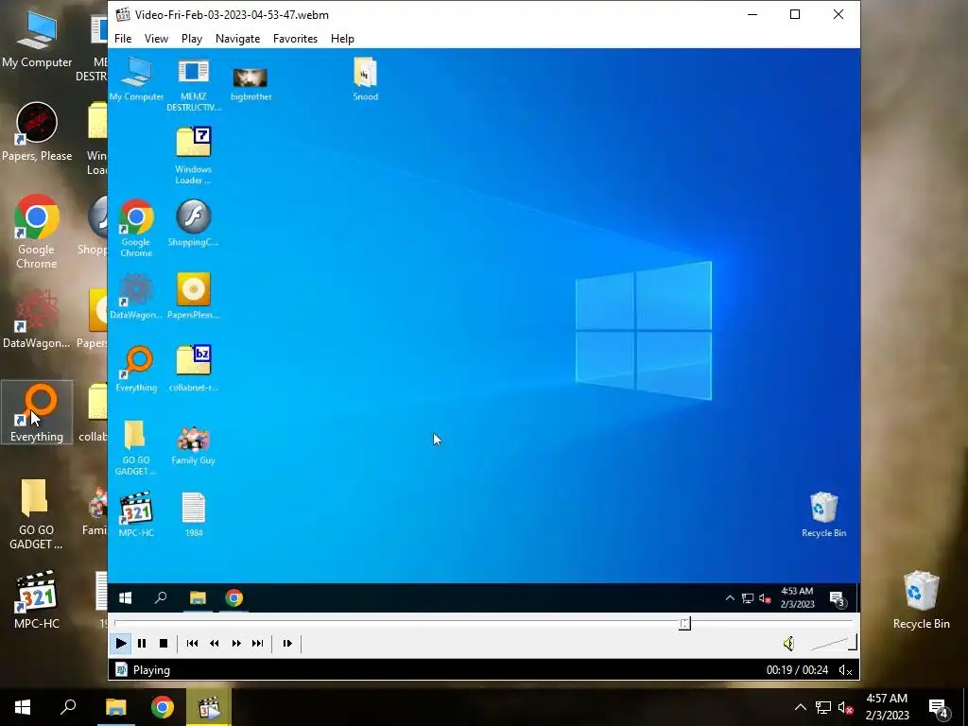968x726 pixels.
Task: Click the MPC-HC title bar icon
Action: (123, 14)
